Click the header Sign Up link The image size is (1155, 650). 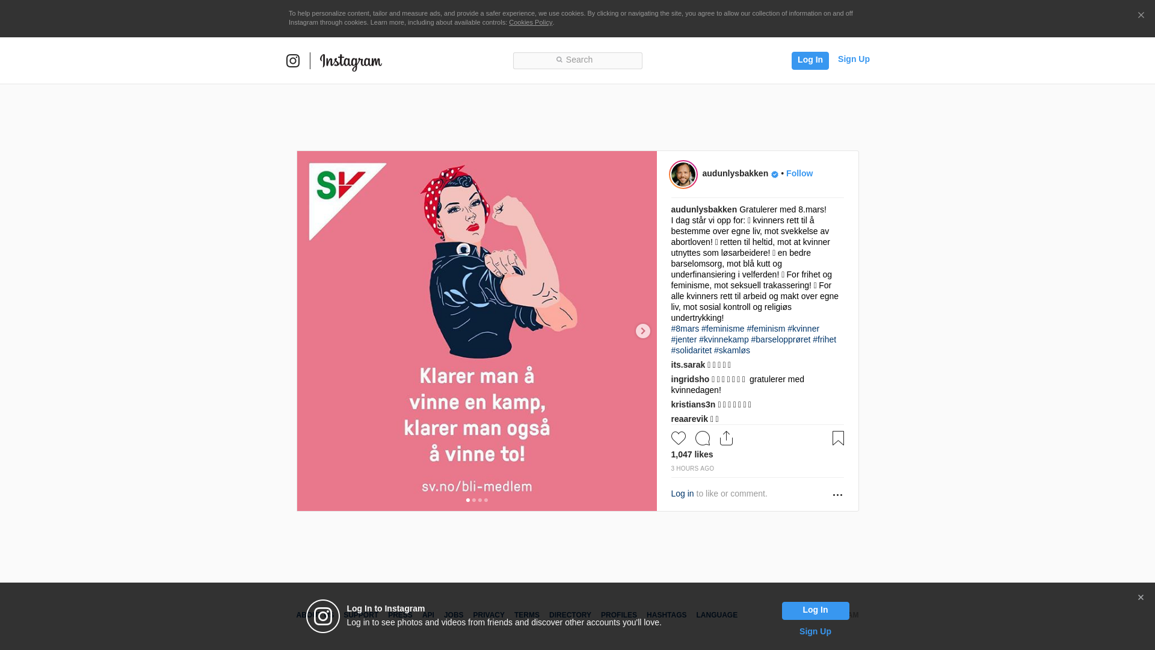(853, 59)
